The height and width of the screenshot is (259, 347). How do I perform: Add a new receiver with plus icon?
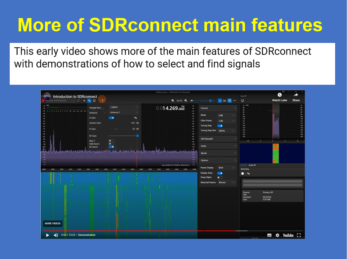[x=84, y=101]
